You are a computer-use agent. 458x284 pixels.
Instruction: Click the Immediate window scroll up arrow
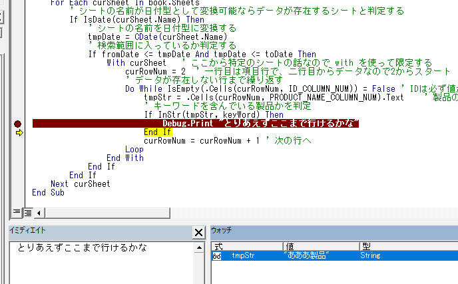[x=199, y=248]
